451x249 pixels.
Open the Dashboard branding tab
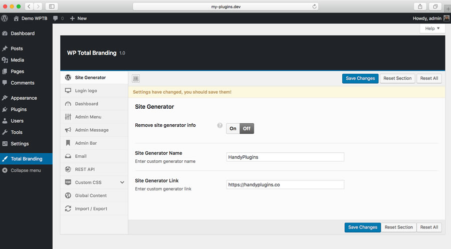tap(94, 104)
